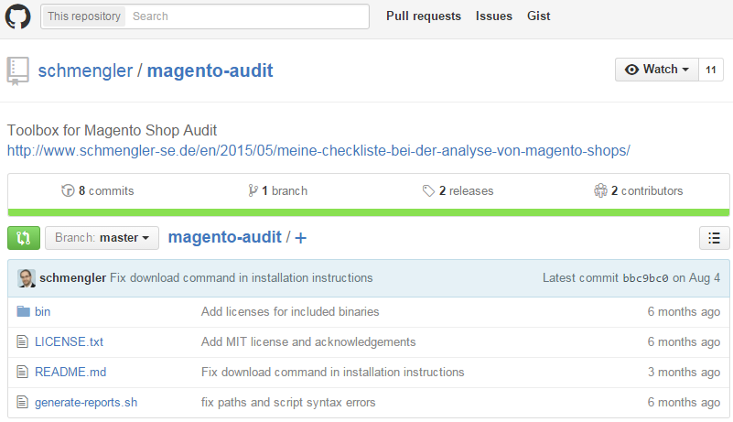Click the repository book icon beside schmengler
The width and height of the screenshot is (733, 422).
coord(17,70)
